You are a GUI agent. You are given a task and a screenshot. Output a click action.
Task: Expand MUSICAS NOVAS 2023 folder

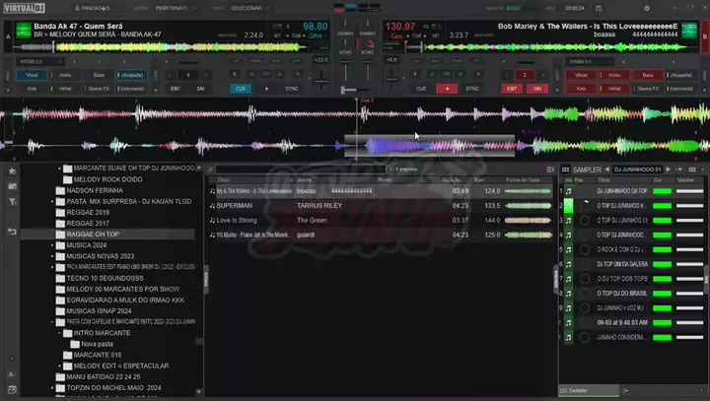[52, 256]
